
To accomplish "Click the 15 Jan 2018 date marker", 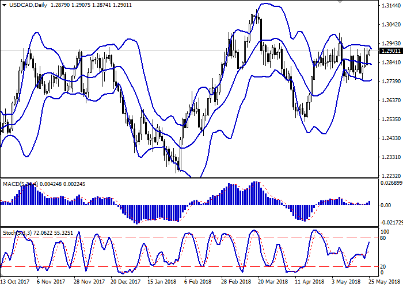I will point(162,282).
